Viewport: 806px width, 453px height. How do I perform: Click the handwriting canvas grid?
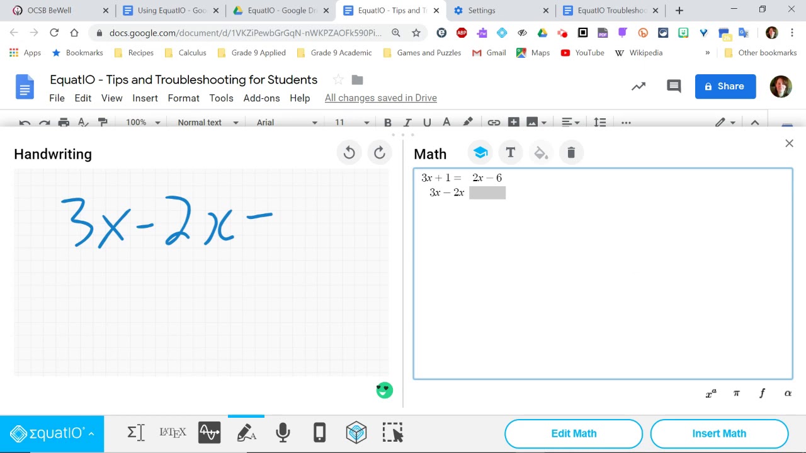(x=201, y=272)
